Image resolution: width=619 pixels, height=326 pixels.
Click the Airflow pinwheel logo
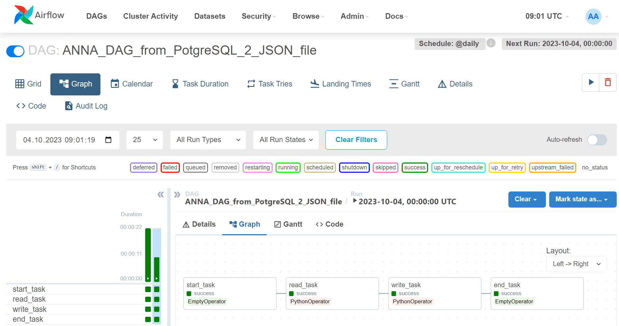pyautogui.click(x=23, y=15)
